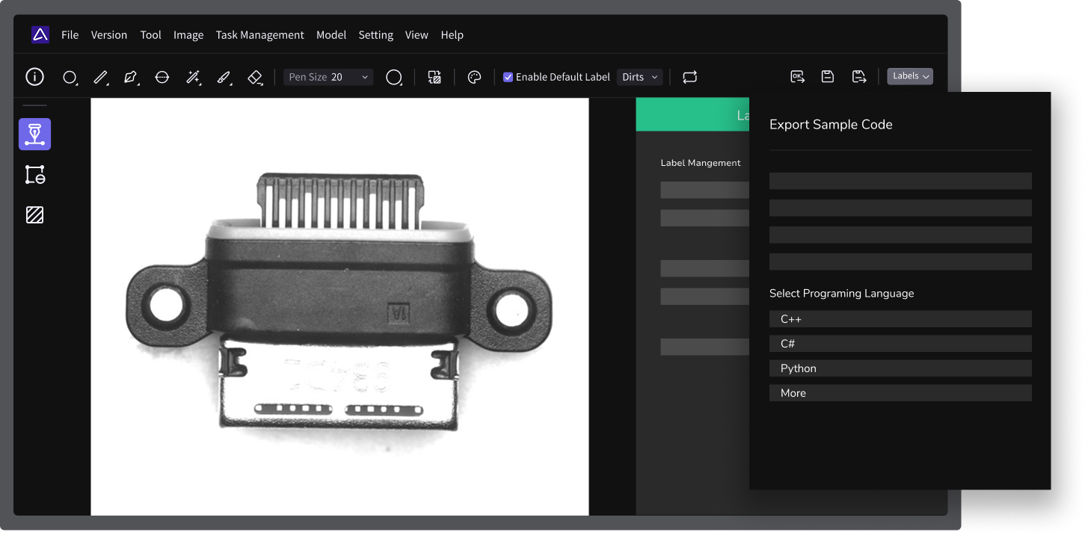
Task: Select the hatched mask tool in sidebar
Action: pyautogui.click(x=34, y=215)
